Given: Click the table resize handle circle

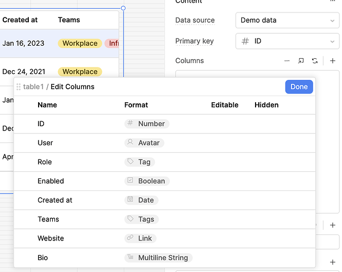Looking at the screenshot, I should click(123, 8).
